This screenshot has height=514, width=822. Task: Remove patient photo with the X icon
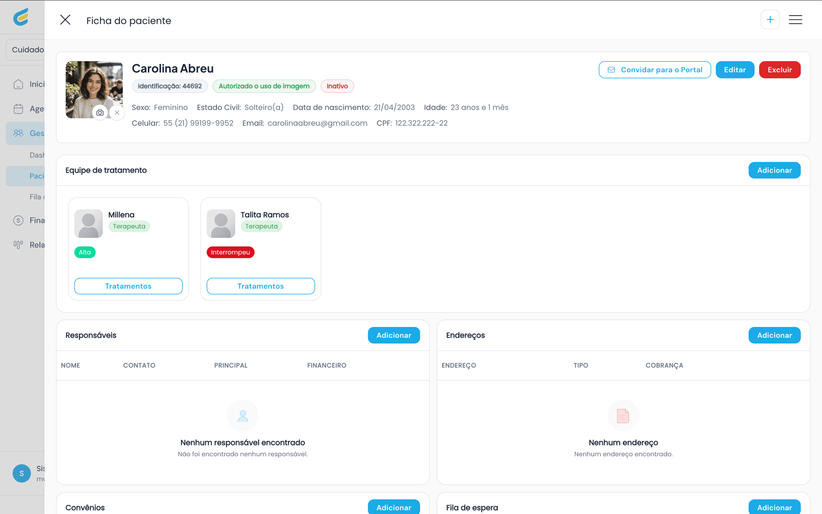[117, 112]
